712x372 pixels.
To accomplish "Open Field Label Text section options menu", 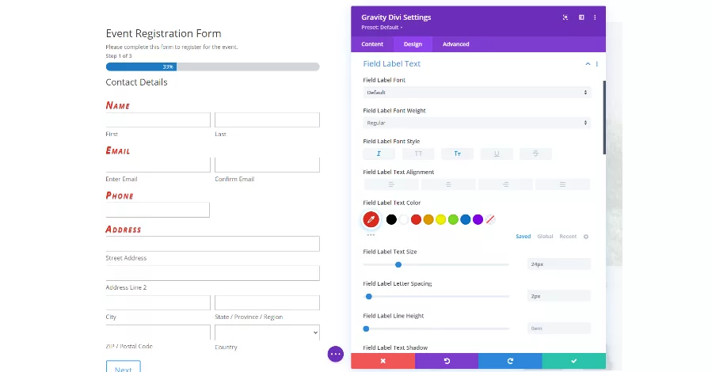I will pyautogui.click(x=596, y=64).
